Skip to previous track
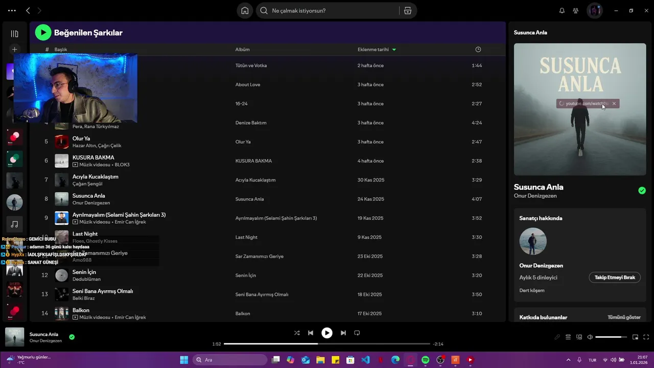The width and height of the screenshot is (654, 368). tap(311, 333)
